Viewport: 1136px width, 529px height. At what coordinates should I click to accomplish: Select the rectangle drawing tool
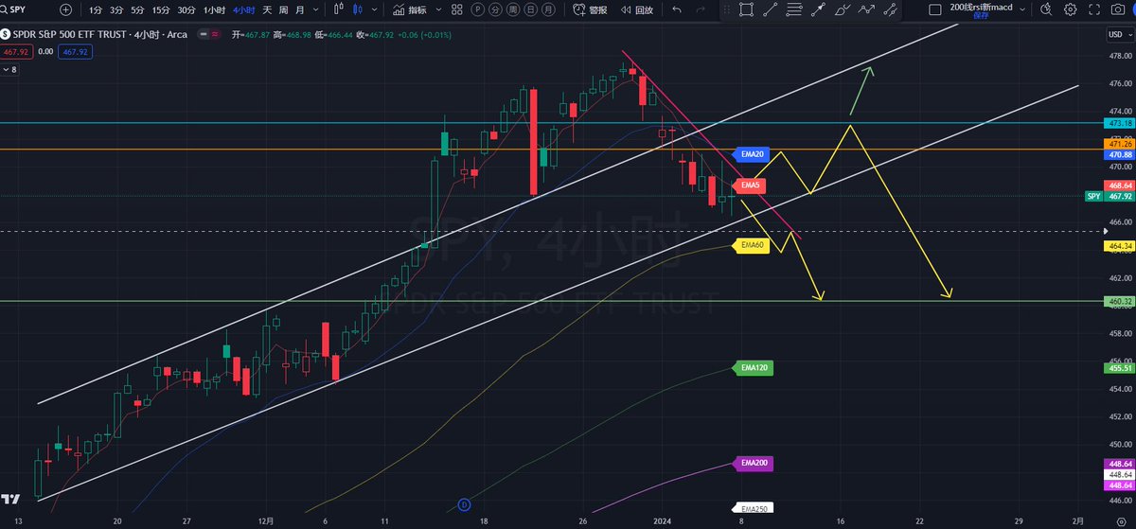(746, 9)
